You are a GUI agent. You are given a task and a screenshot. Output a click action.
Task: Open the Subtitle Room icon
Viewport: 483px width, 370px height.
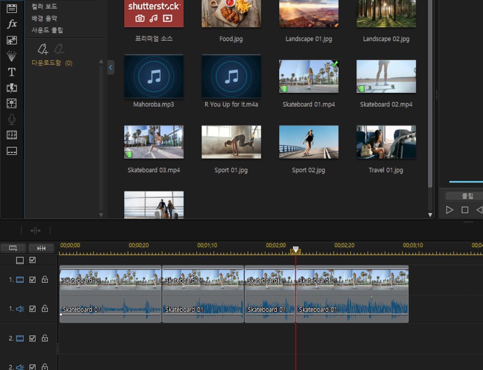click(12, 151)
